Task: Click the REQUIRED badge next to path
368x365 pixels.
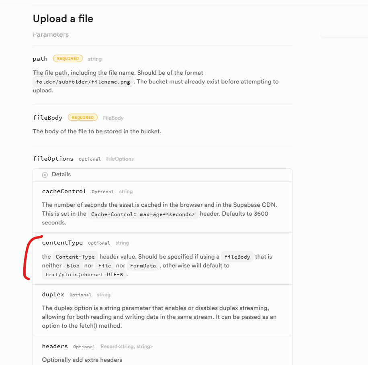Action: point(68,59)
